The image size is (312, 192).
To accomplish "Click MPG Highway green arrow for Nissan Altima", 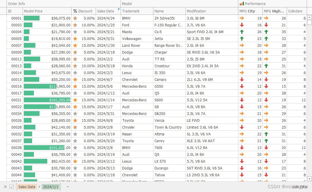I will [266, 134].
